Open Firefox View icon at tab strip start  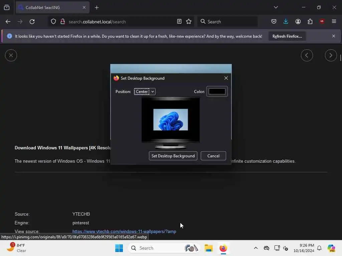click(7, 7)
